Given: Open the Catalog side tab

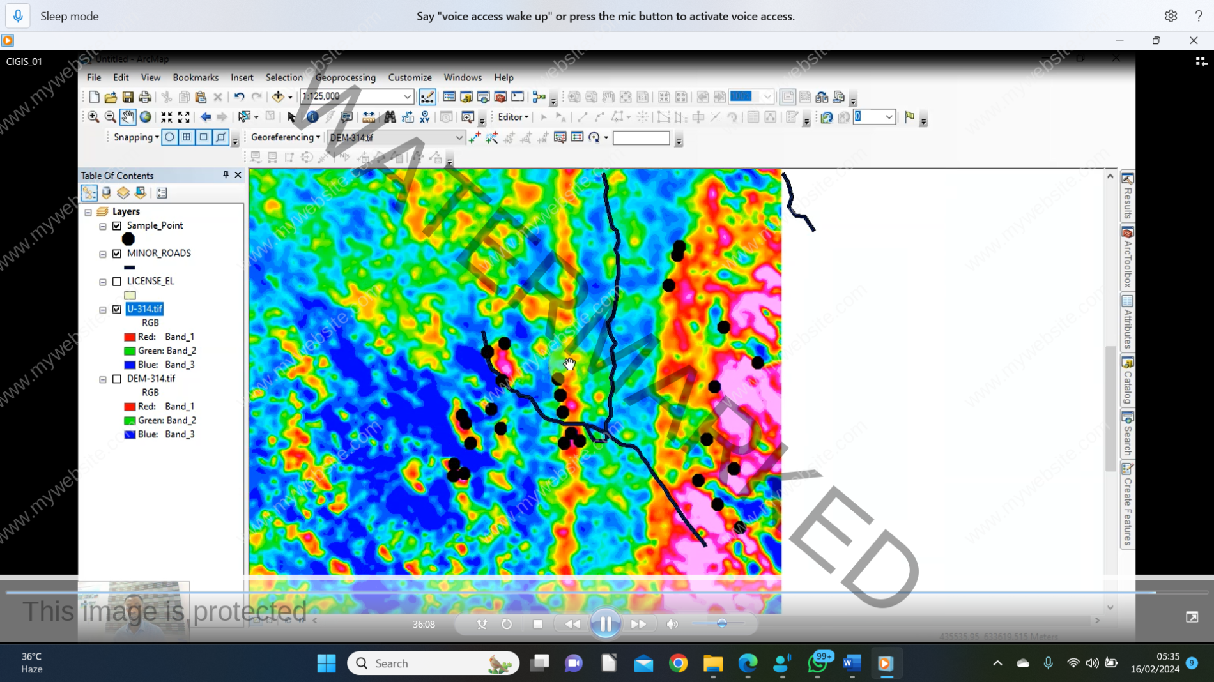Looking at the screenshot, I should click(x=1128, y=382).
